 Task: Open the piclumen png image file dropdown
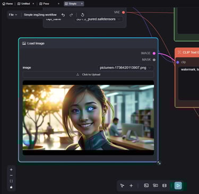(x=125, y=68)
